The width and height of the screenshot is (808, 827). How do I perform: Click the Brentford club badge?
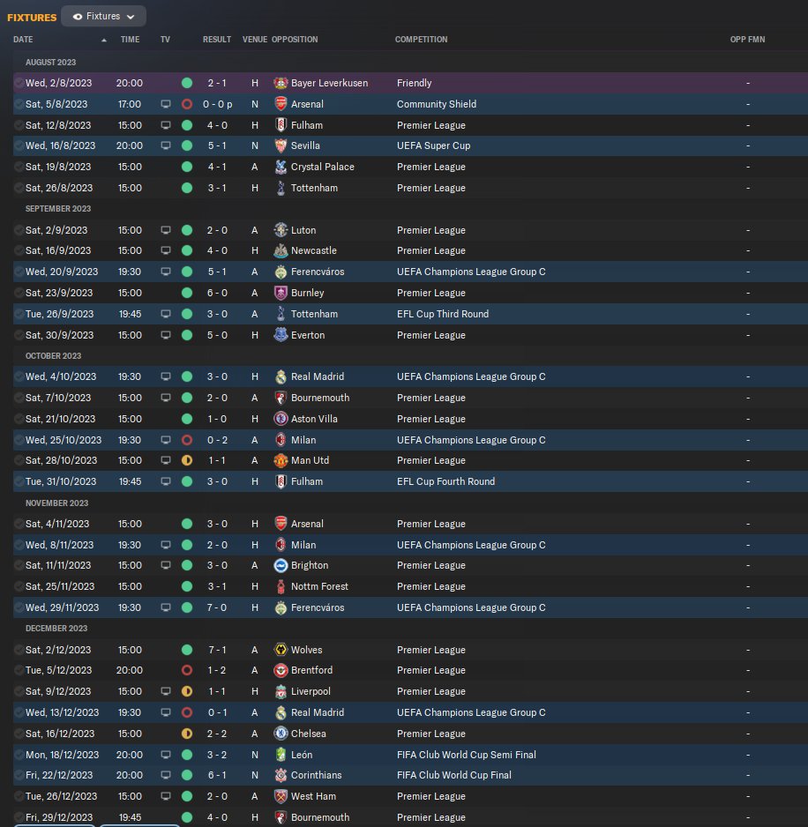coord(281,670)
